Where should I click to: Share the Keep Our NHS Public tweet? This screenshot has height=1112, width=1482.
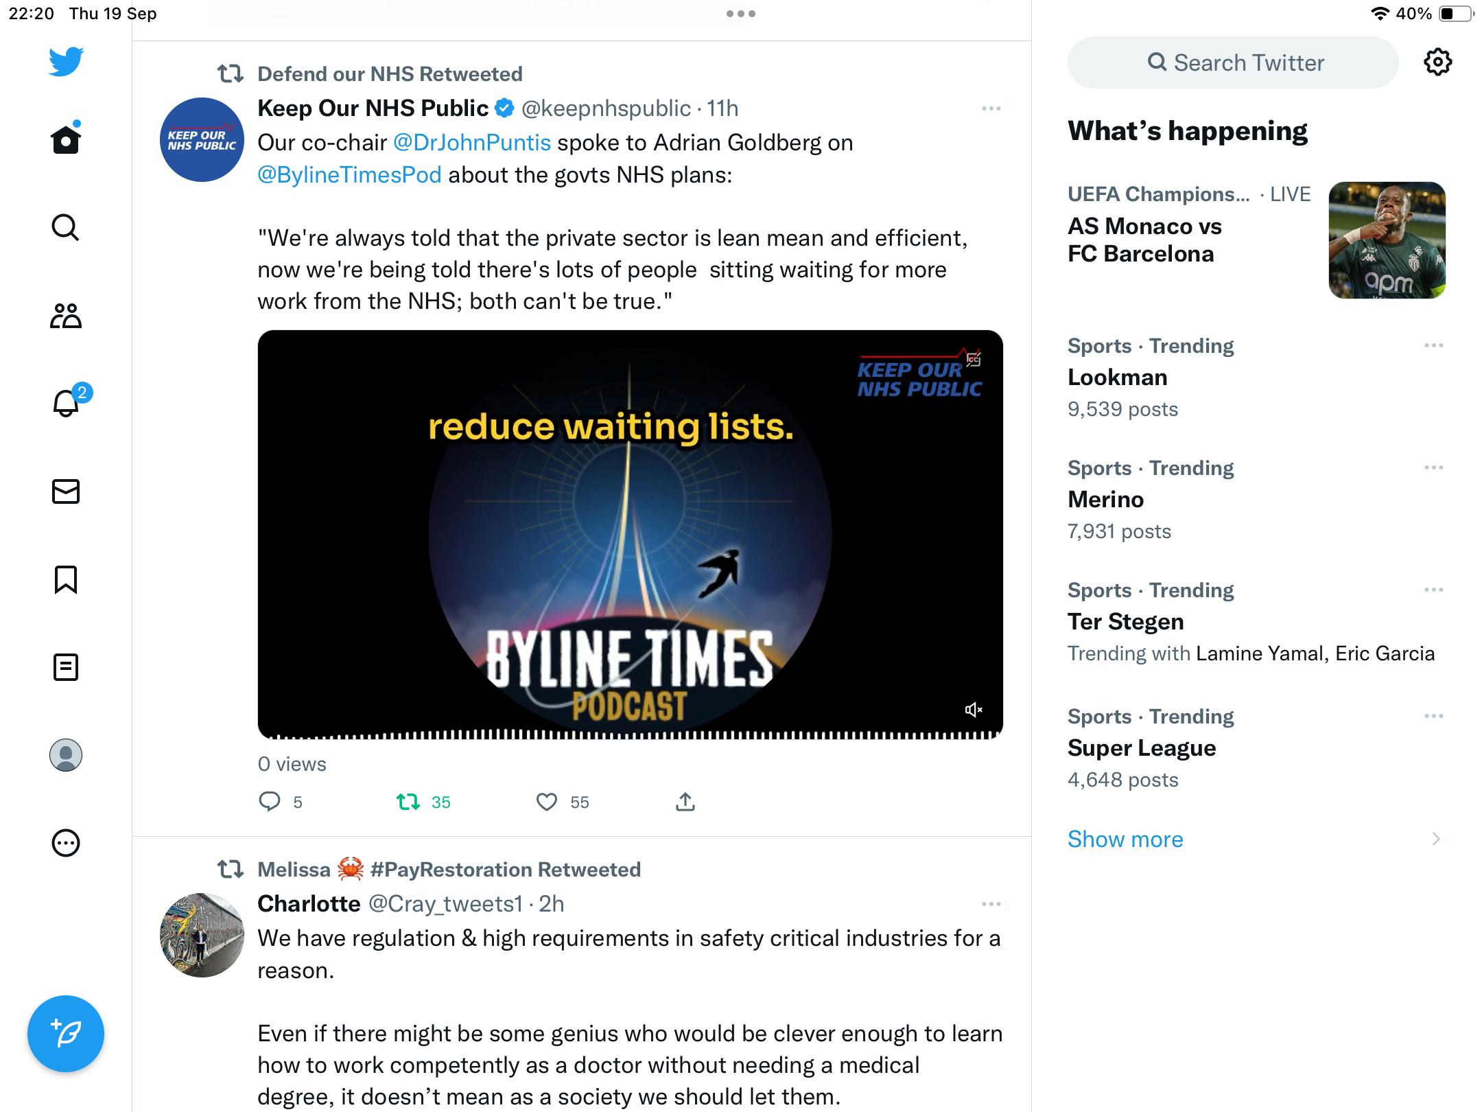click(x=685, y=802)
